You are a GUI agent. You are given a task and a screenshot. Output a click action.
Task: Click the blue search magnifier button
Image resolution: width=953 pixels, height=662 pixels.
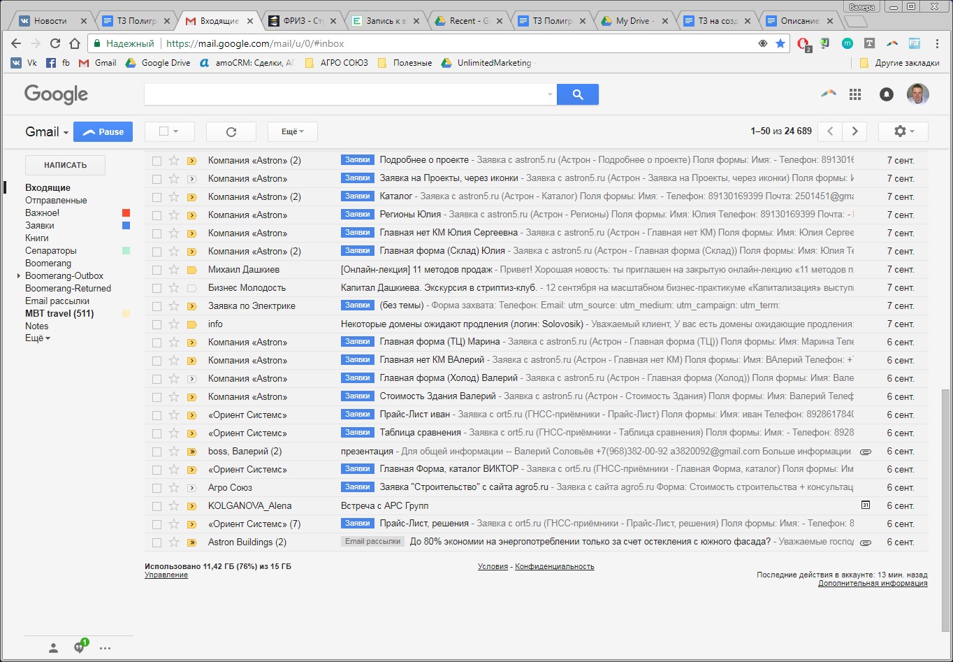point(577,94)
